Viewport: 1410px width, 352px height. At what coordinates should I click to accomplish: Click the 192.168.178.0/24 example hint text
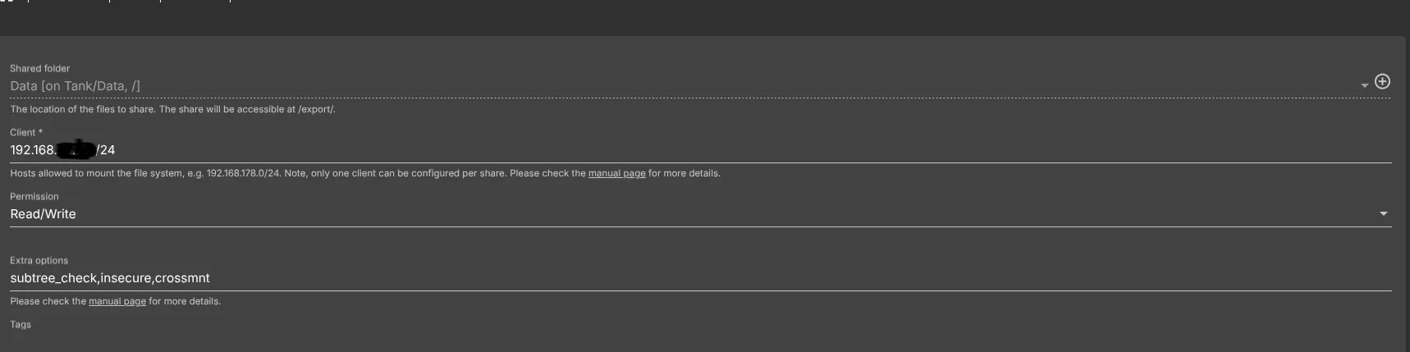tap(242, 174)
